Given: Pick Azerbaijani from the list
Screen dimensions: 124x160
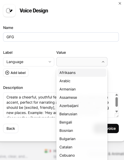Looking at the screenshot, I should 82,106.
